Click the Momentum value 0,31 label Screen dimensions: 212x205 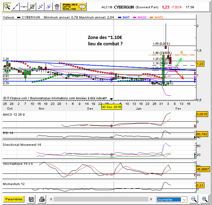click(200, 185)
